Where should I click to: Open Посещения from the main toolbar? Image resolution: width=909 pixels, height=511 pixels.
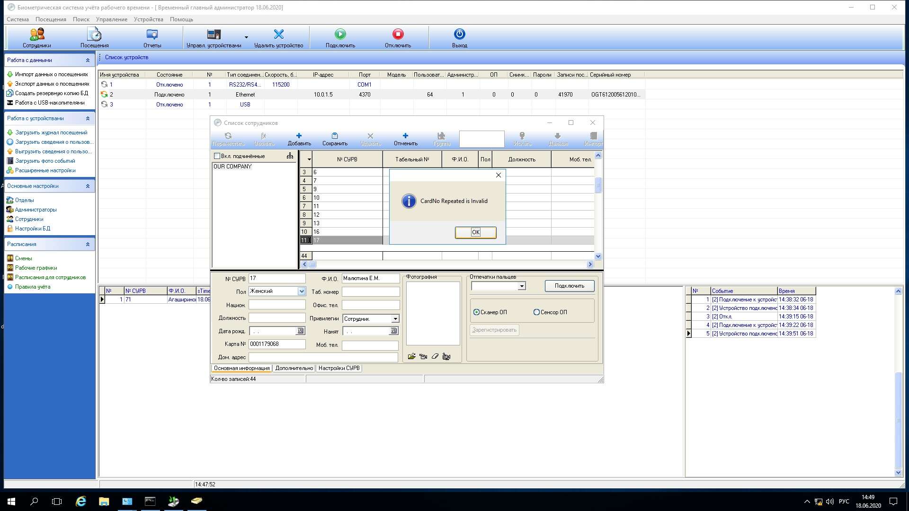click(x=94, y=38)
